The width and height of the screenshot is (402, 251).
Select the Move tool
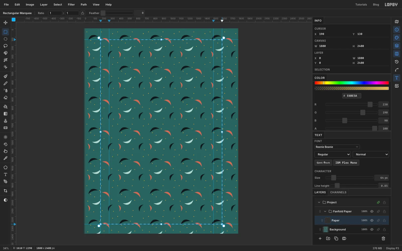6,23
